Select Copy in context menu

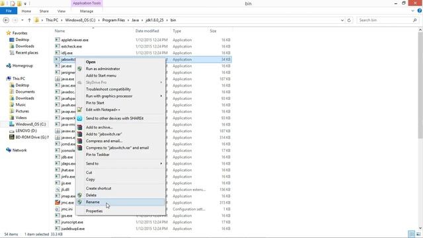point(120,179)
